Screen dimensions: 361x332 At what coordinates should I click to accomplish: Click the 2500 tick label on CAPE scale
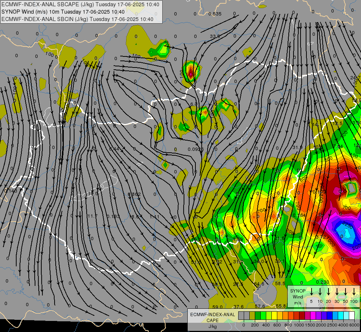332,325
